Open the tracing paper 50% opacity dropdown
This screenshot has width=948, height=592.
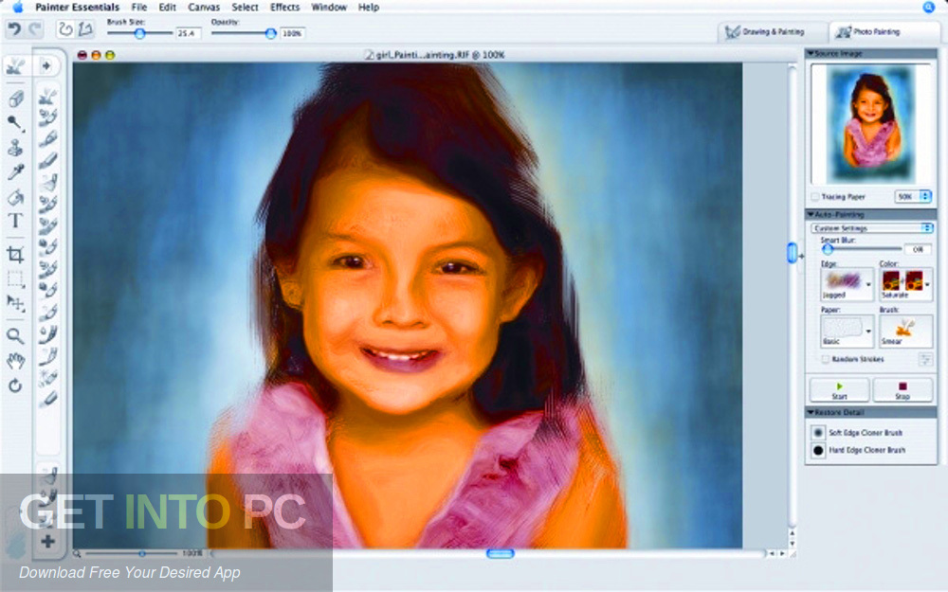912,196
